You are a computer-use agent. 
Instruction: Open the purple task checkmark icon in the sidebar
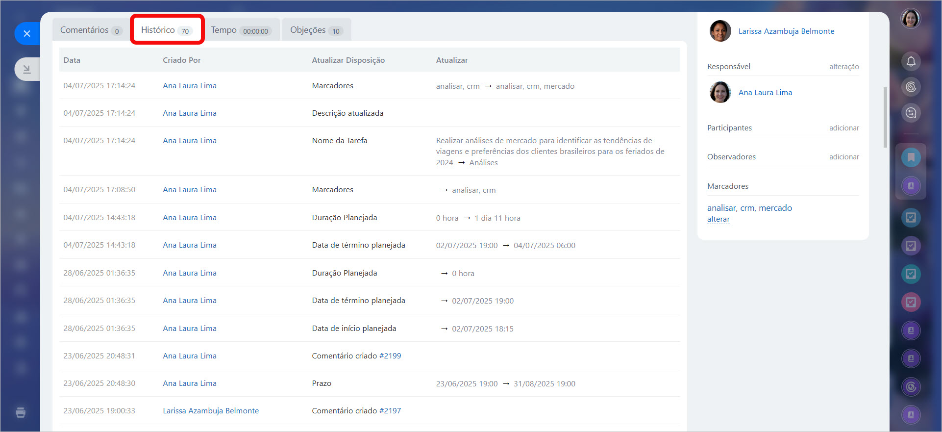pyautogui.click(x=911, y=246)
